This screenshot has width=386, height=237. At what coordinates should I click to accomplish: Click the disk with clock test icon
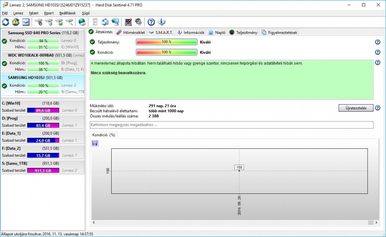[x=49, y=22]
